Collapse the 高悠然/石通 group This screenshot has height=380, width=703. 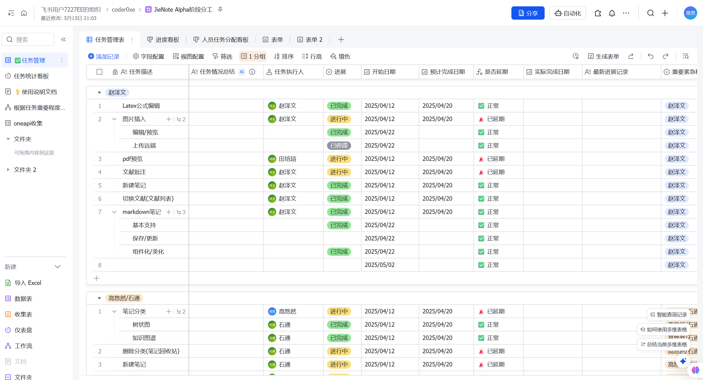coord(99,298)
